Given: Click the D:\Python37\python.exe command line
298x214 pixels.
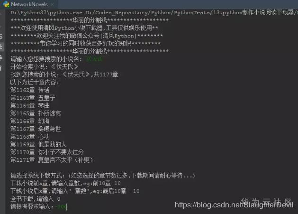Looking at the screenshot, I should [153, 13].
